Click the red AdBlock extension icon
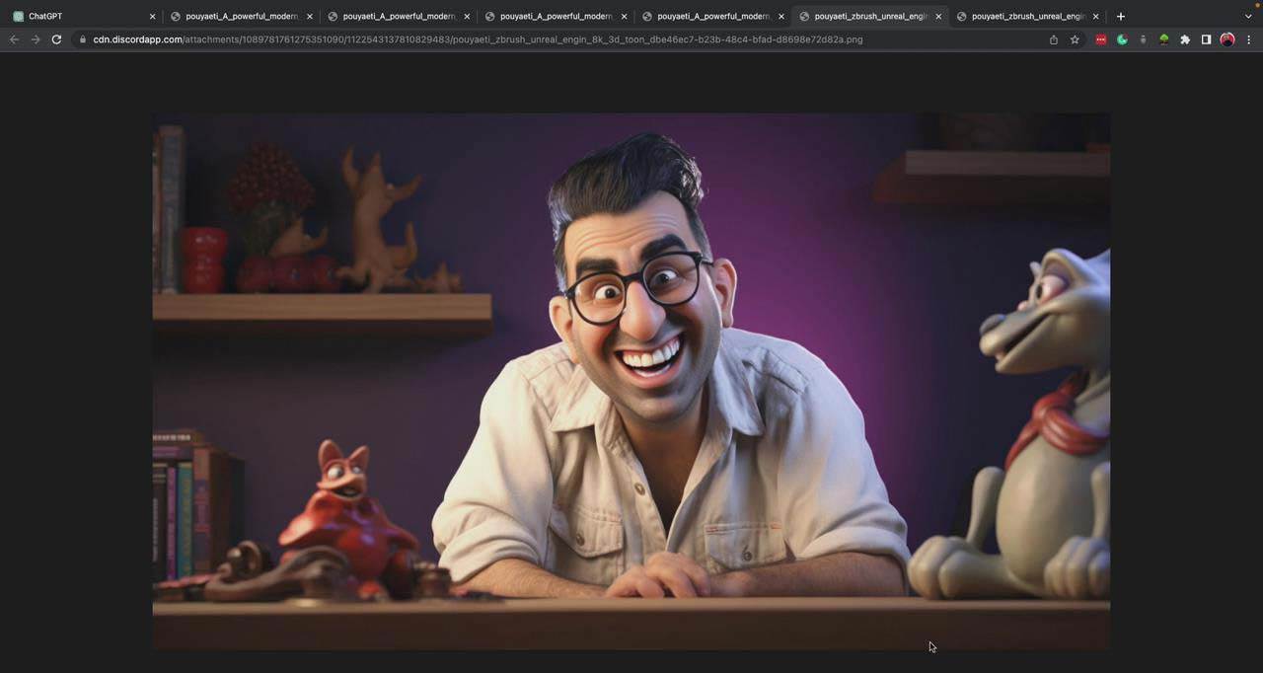1263x673 pixels. pyautogui.click(x=1100, y=39)
